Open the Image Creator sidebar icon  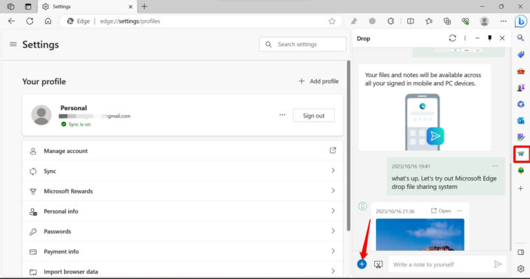521,137
